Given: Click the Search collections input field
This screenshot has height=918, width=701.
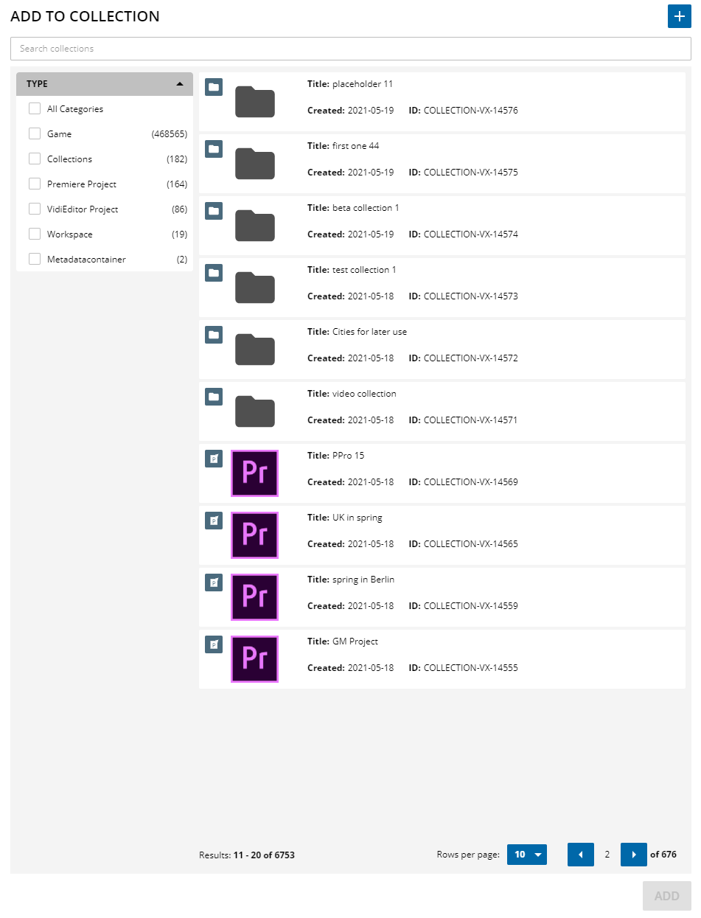Looking at the screenshot, I should tap(350, 49).
